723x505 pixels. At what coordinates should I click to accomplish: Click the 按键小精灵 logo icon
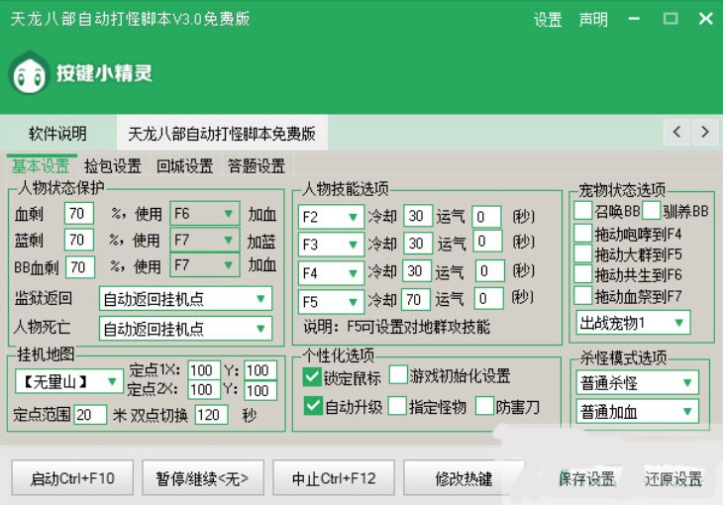29,73
